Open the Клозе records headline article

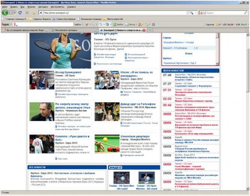(137, 74)
